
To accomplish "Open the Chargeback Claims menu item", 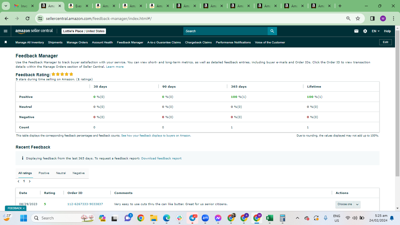I will tap(198, 42).
